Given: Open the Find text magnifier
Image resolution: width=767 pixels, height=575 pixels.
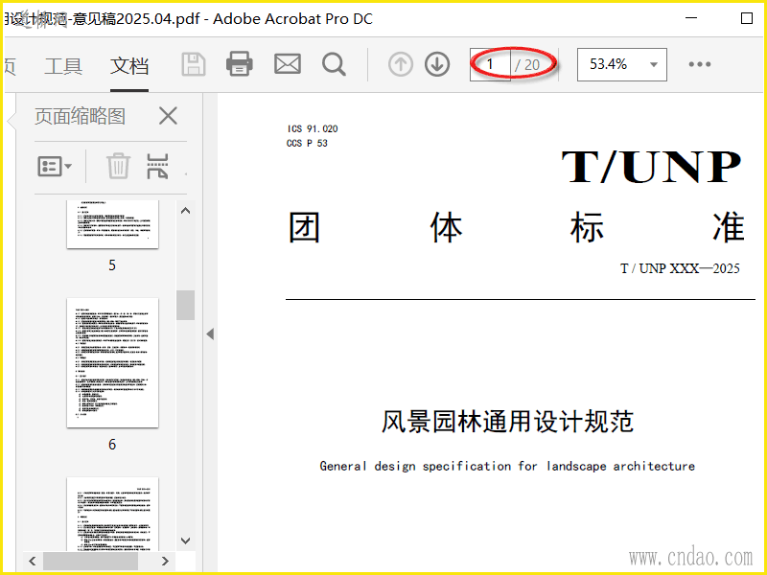Looking at the screenshot, I should tap(334, 64).
